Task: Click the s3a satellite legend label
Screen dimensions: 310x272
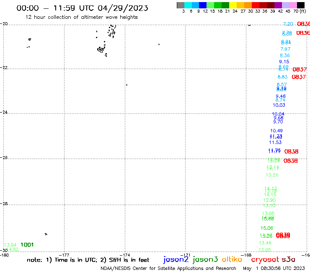Action: tap(289, 259)
